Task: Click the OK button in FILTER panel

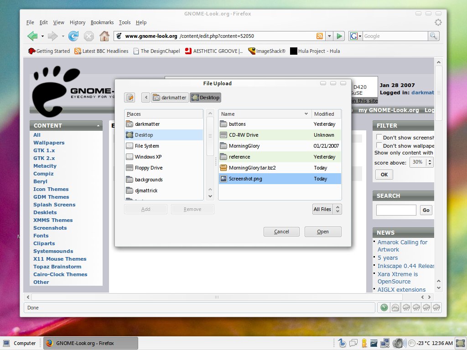Action: point(384,175)
